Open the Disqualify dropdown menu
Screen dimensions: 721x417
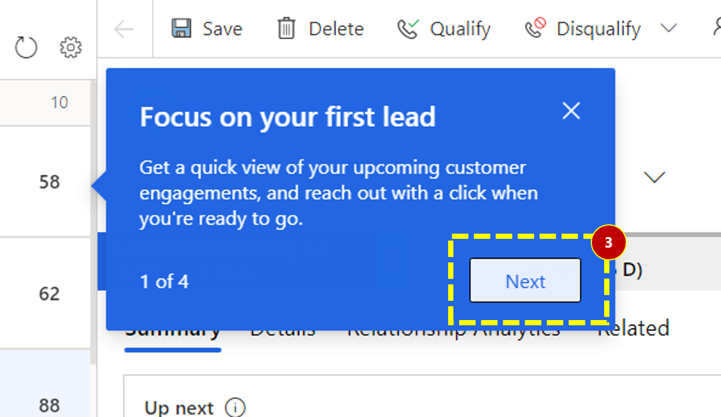pos(668,28)
